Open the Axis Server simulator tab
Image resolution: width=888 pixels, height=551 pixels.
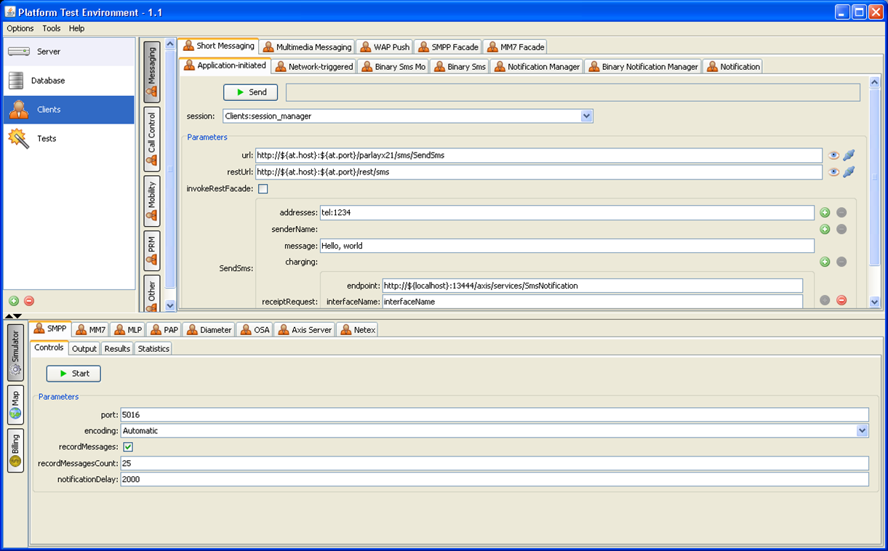coord(305,329)
